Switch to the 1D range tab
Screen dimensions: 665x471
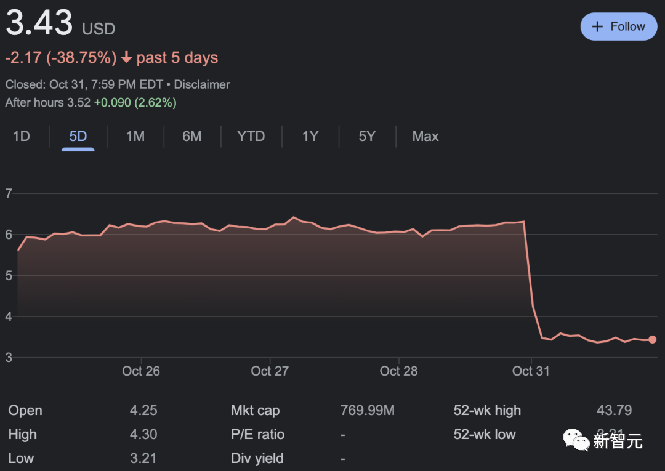[22, 136]
